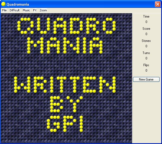Click the letter G in GPI on board

point(53,124)
